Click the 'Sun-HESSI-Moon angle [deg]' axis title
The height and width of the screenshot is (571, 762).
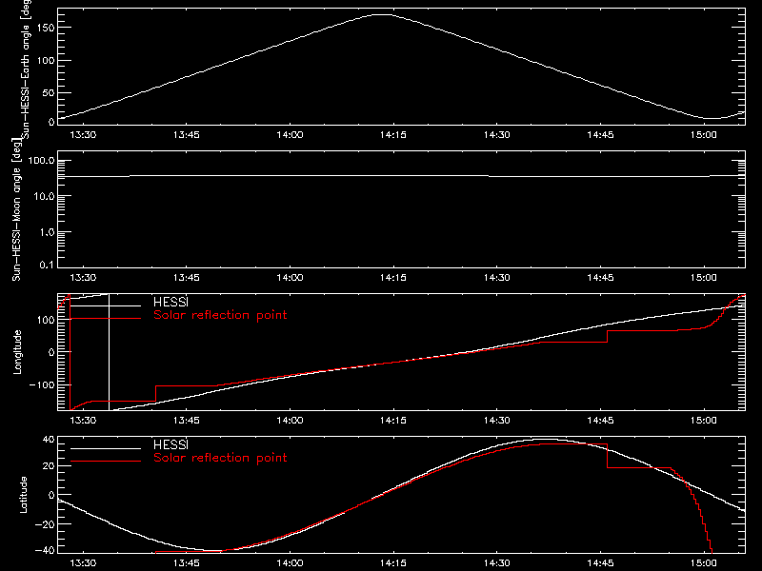tap(16, 209)
